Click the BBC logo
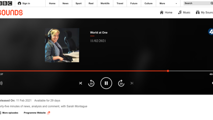This screenshot has width=213, height=120. (6, 3)
